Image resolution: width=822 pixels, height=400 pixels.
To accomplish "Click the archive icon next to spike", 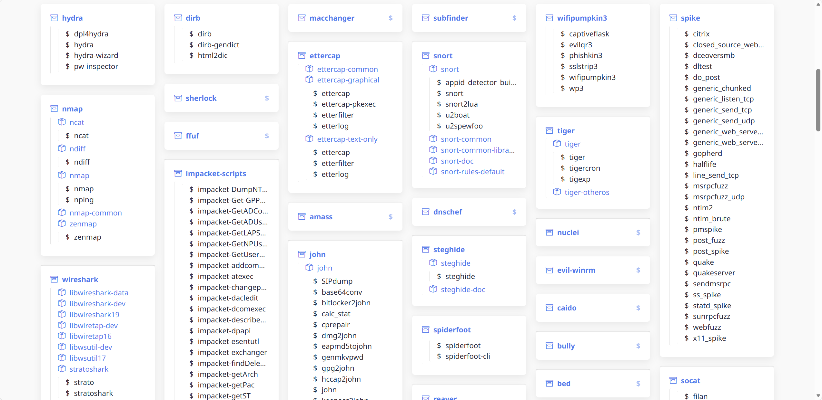I will click(673, 18).
